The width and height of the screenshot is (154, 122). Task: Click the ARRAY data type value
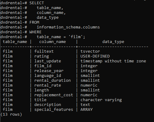click(x=87, y=110)
